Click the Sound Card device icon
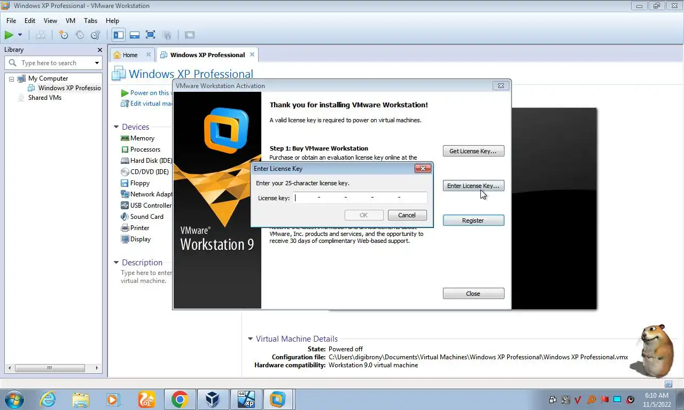684x410 pixels. (x=125, y=217)
